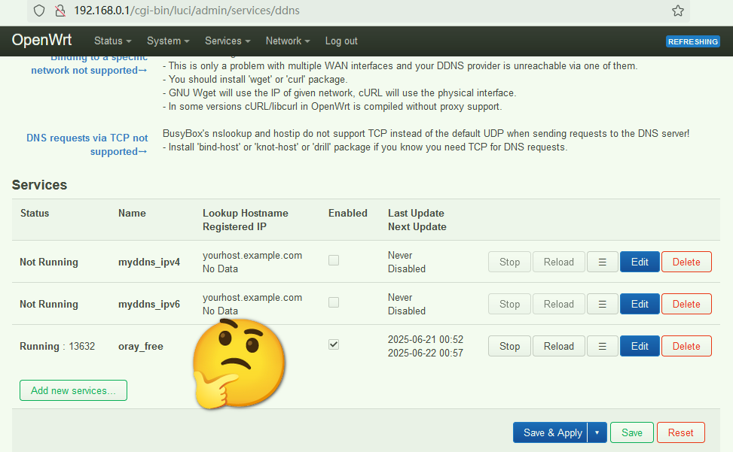The height and width of the screenshot is (452, 733).
Task: Click the OpenWrt logo
Action: coord(41,41)
